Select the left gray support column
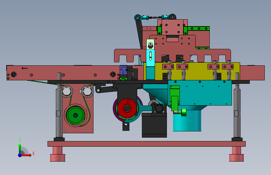Screen dimensions: 271x175 tap(59, 113)
